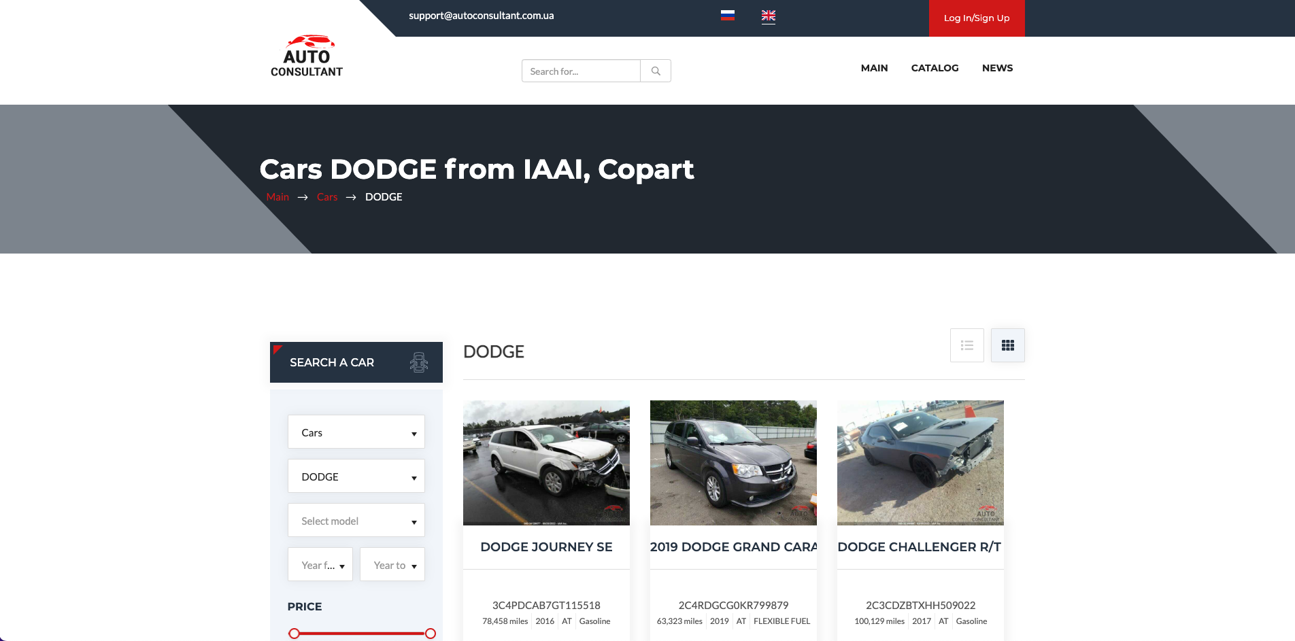This screenshot has width=1295, height=641.
Task: Switch site language to English via UK flag
Action: (x=768, y=15)
